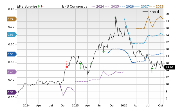Click the 0.60 left axis label
This screenshot has width=180, height=107.
11,45
